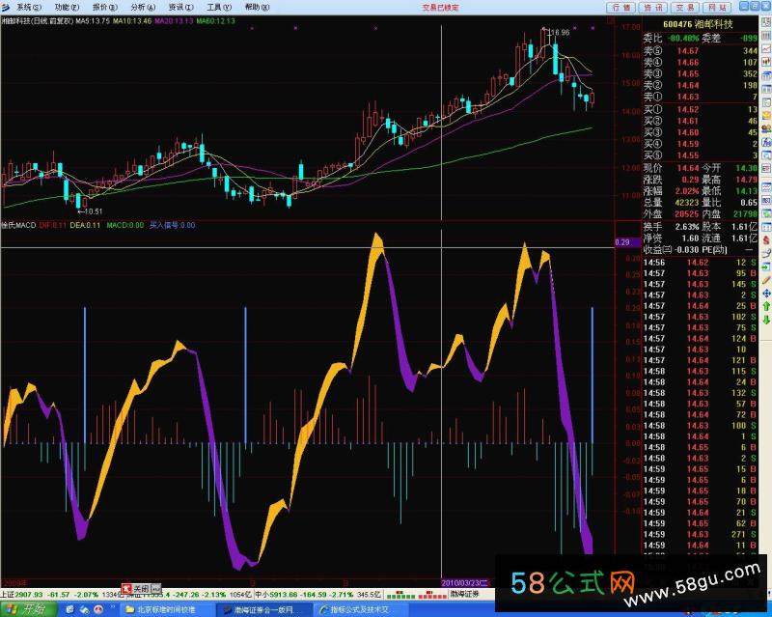Click the small red icon above the price axis
The height and width of the screenshot is (617, 772).
point(611,20)
